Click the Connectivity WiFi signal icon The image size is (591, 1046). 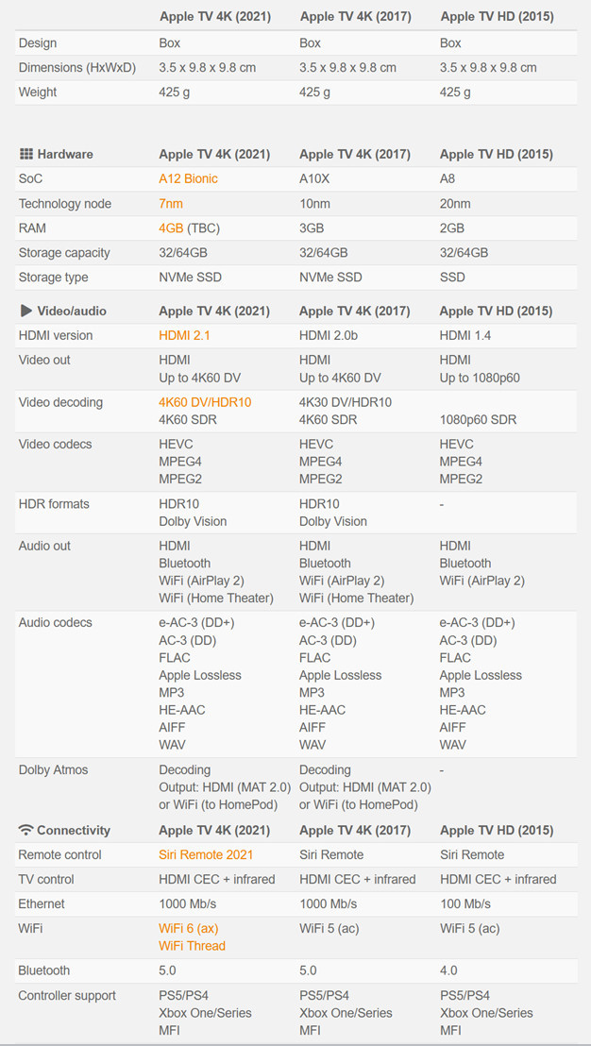pos(25,830)
